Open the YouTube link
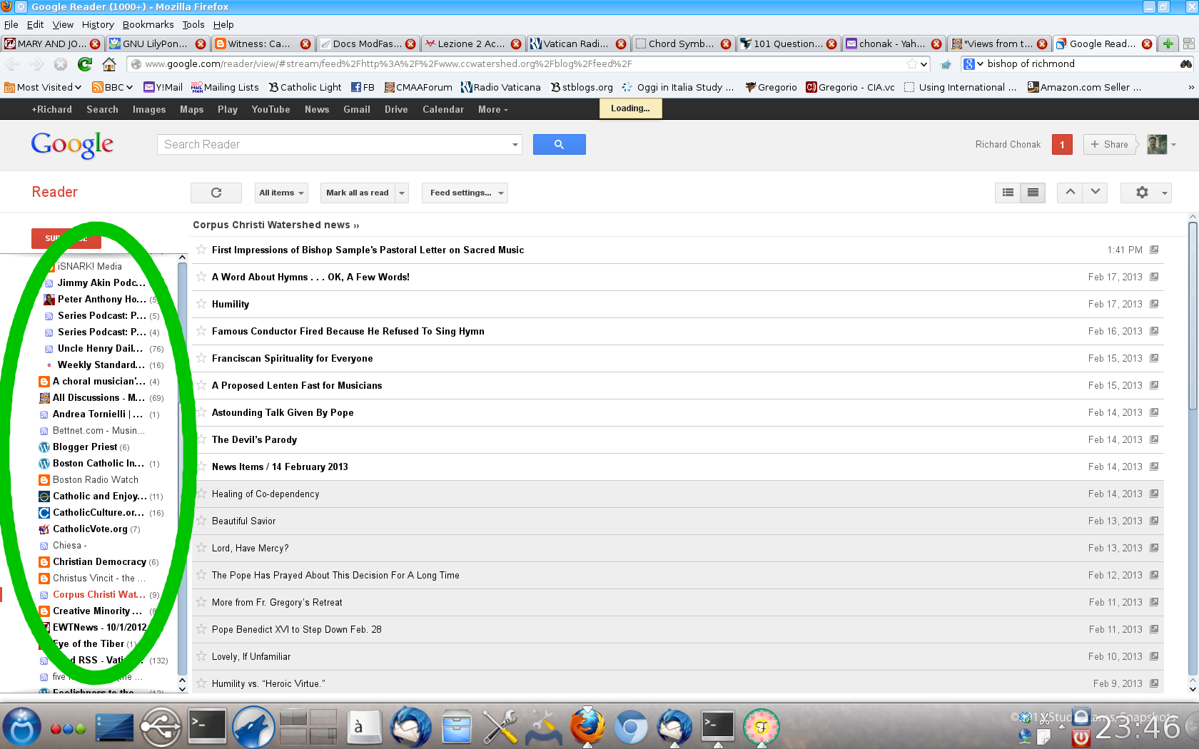This screenshot has width=1199, height=749. tap(270, 110)
